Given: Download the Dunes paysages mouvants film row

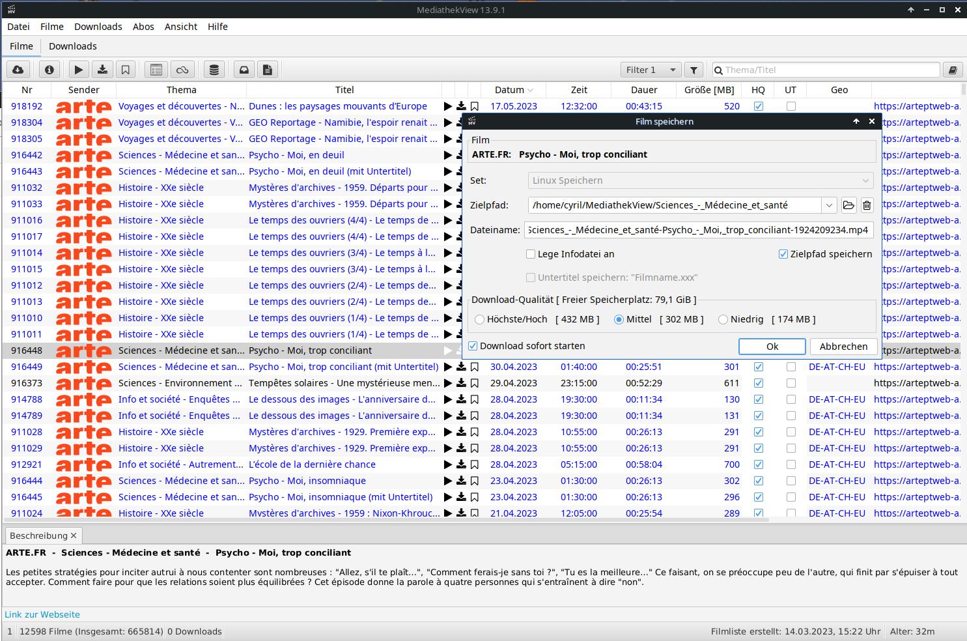Looking at the screenshot, I should (461, 106).
